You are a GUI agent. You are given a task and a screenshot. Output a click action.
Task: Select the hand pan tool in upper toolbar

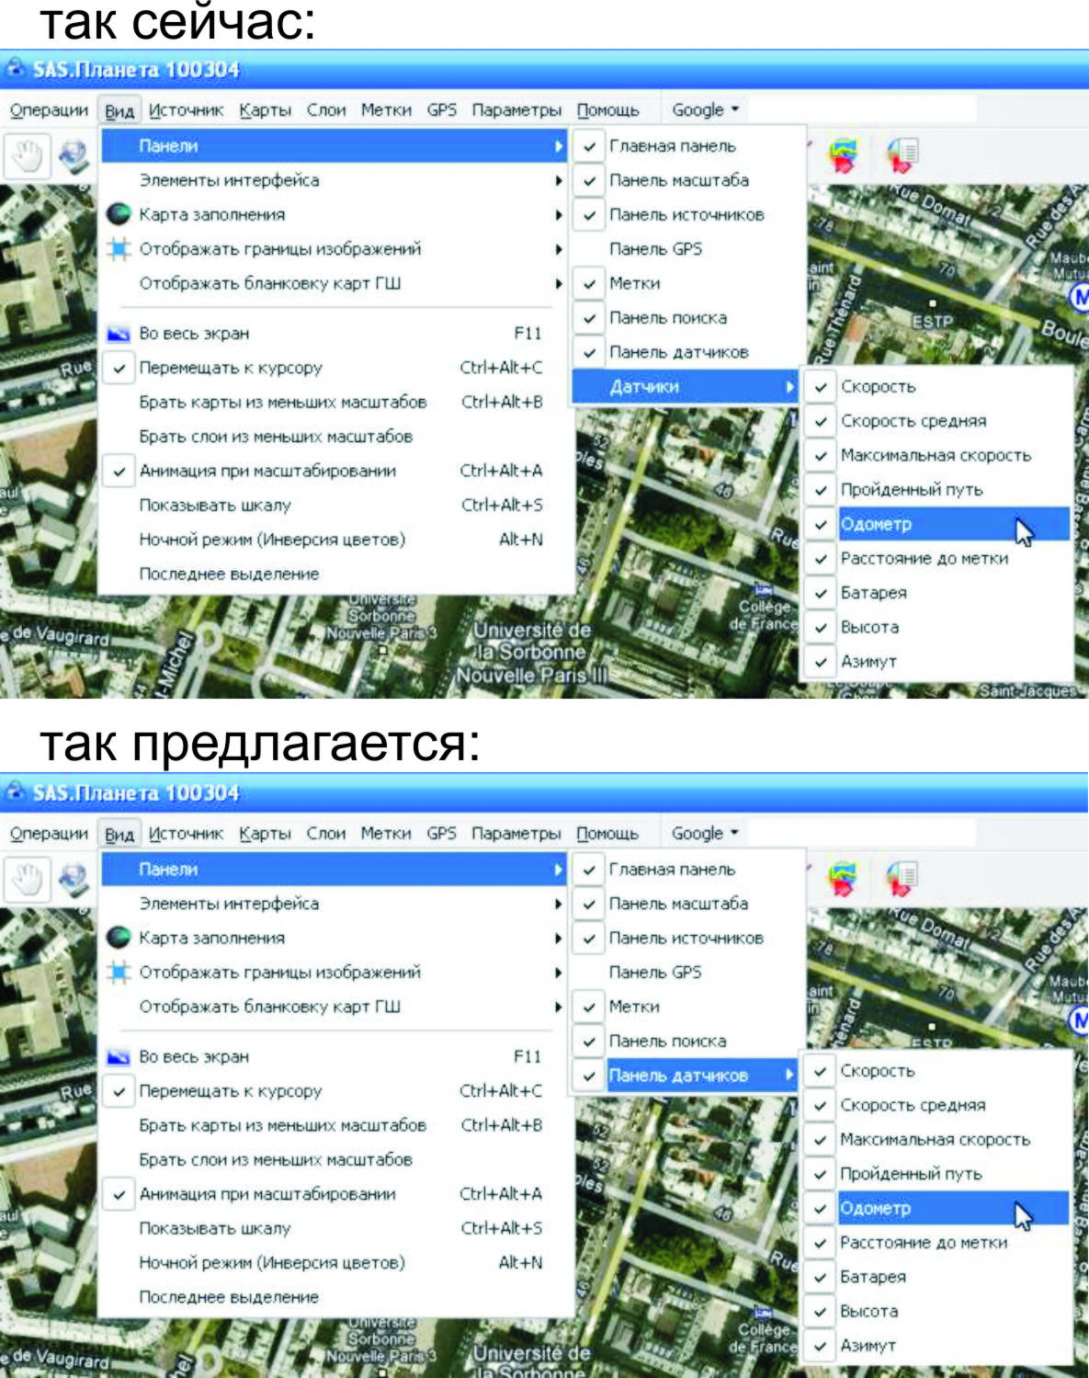(x=27, y=155)
